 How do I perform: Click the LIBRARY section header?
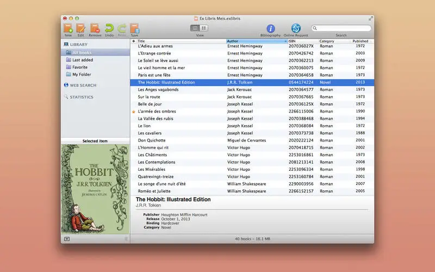pyautogui.click(x=78, y=45)
